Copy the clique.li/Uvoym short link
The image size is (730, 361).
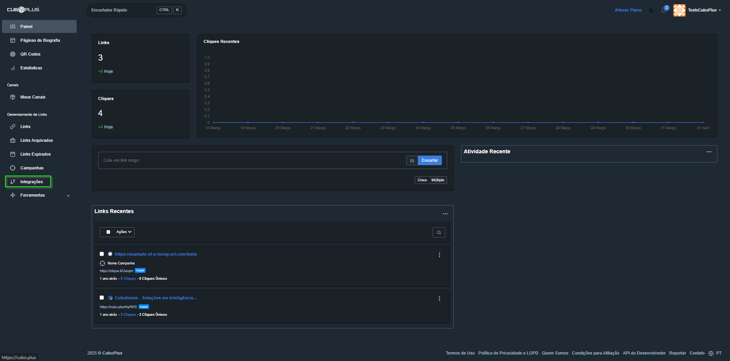pos(140,271)
